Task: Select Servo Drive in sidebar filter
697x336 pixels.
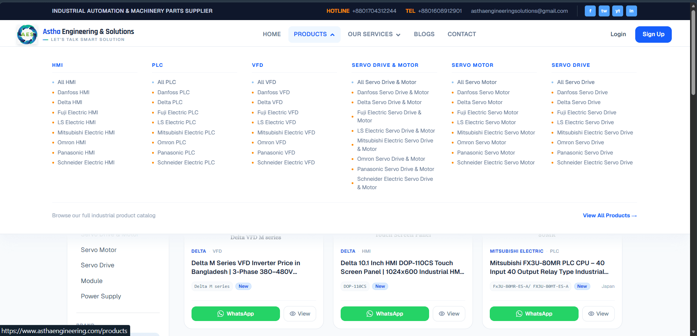Action: (98, 265)
